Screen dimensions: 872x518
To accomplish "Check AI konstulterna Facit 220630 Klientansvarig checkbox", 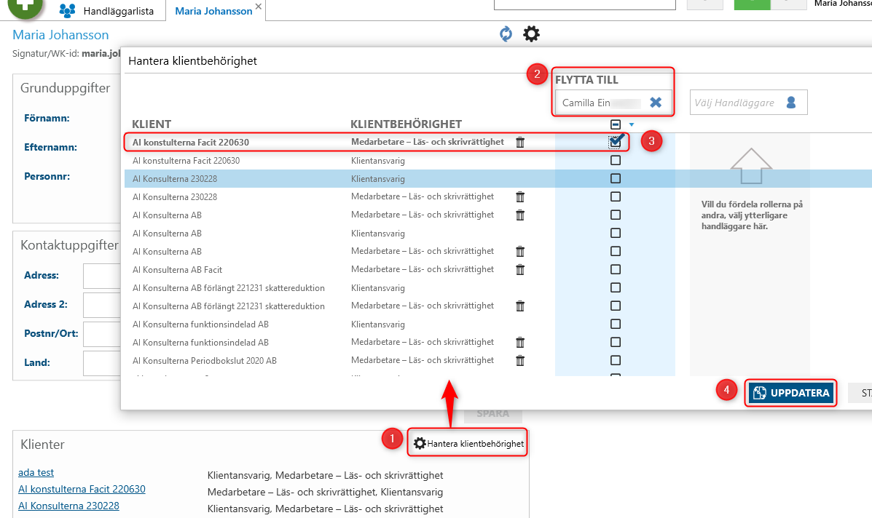I will (x=615, y=161).
